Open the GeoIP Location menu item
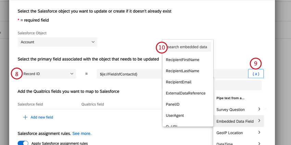 pyautogui.click(x=229, y=133)
